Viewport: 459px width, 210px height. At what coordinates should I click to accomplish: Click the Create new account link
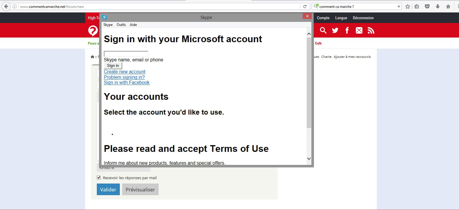(x=125, y=72)
